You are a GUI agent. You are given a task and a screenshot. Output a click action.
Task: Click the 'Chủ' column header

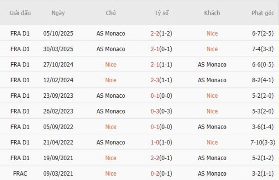coord(111,13)
